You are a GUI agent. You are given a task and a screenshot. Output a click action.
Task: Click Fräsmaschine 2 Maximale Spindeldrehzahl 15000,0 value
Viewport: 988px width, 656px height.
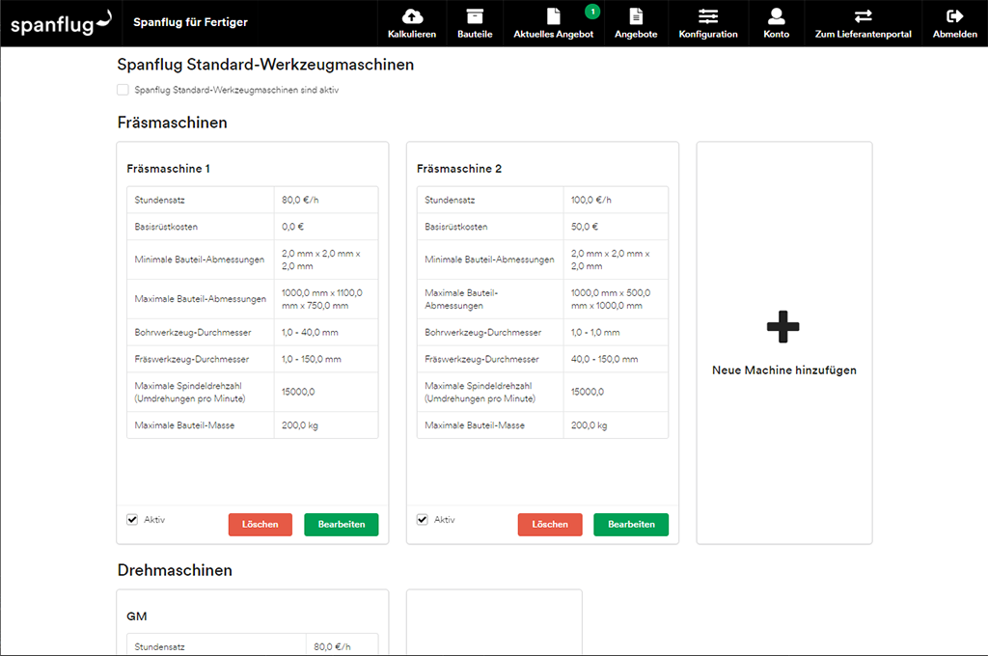pyautogui.click(x=588, y=392)
